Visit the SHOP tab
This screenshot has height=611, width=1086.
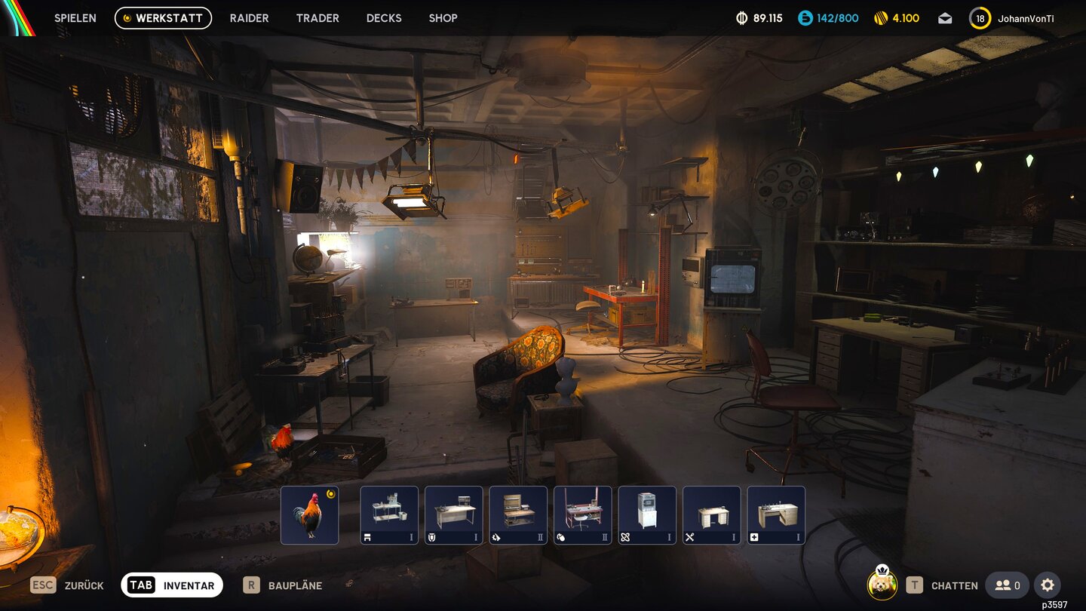click(443, 18)
